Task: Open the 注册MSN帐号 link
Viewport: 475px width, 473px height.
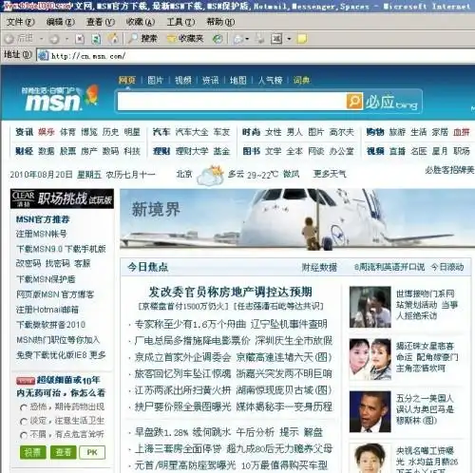Action: (x=42, y=234)
